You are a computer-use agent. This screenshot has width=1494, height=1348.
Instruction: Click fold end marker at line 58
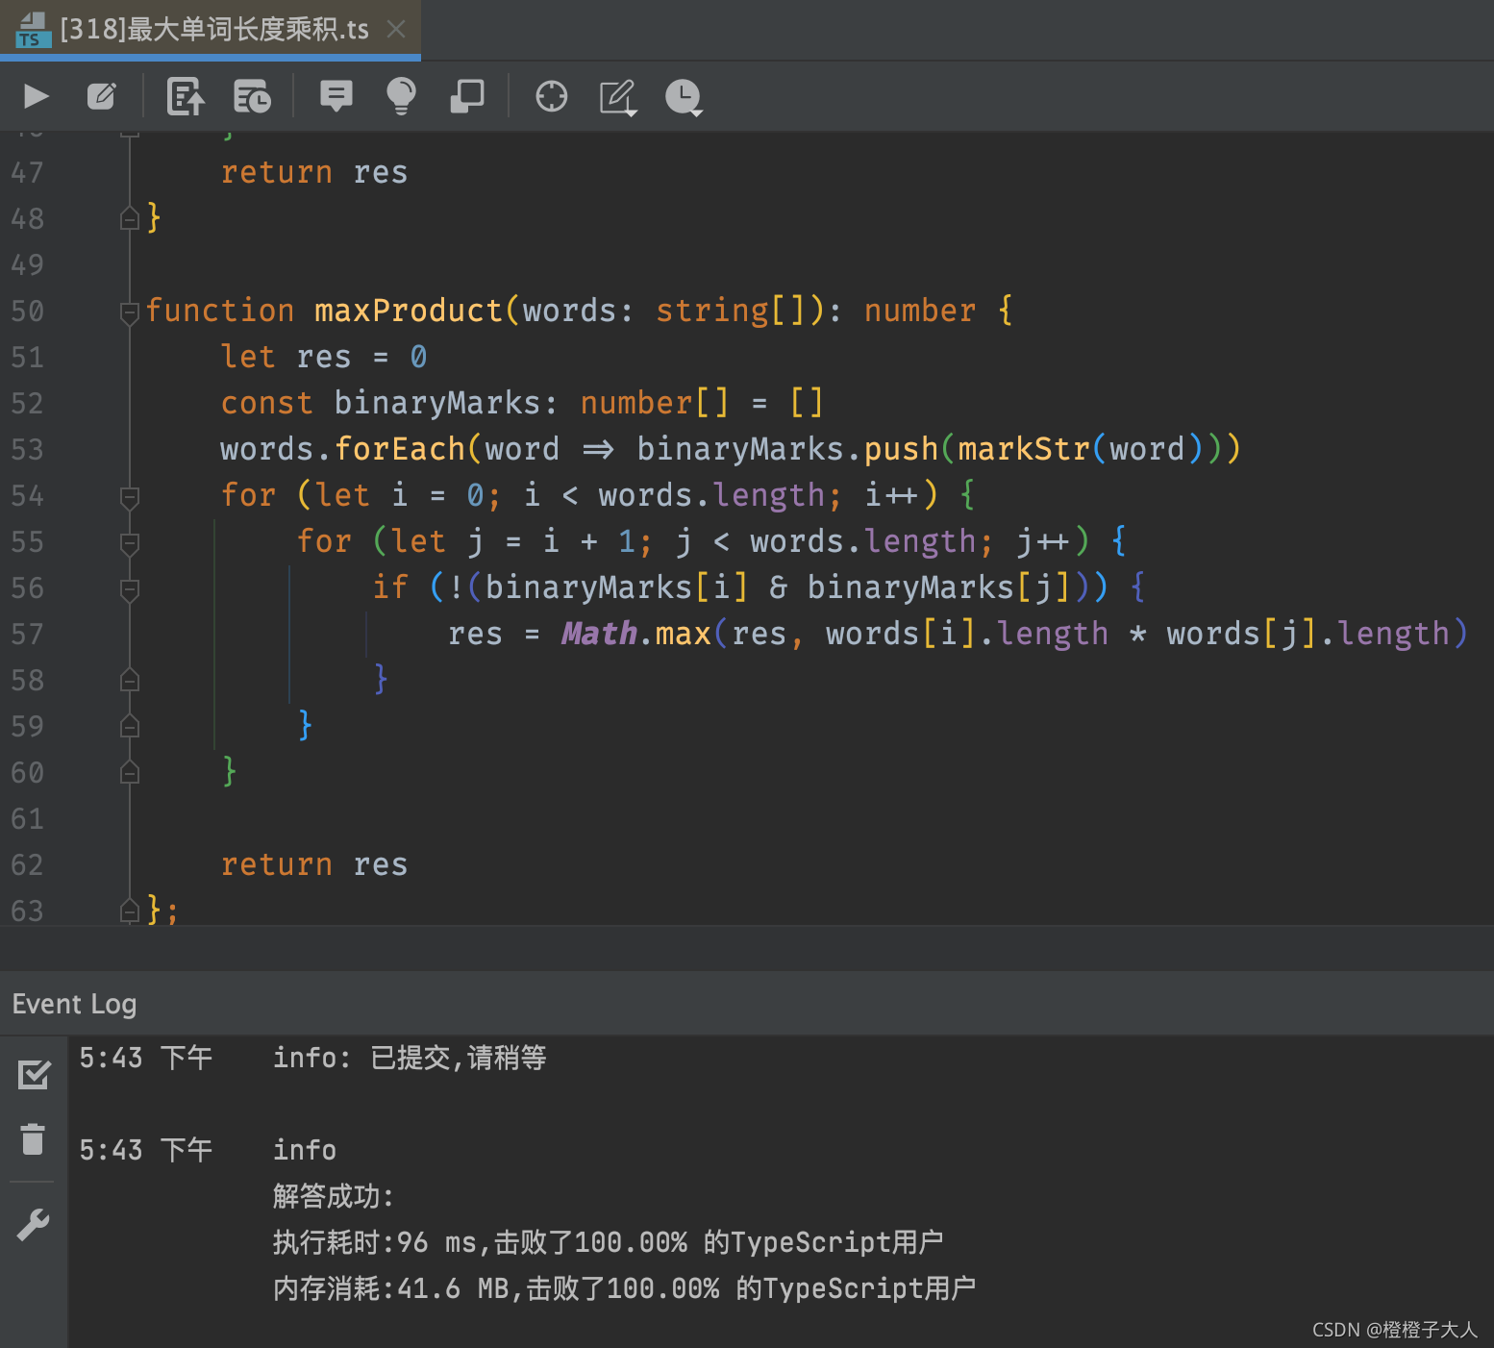[x=130, y=681]
